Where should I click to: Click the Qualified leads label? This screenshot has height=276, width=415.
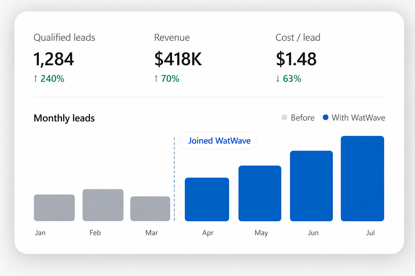point(64,37)
